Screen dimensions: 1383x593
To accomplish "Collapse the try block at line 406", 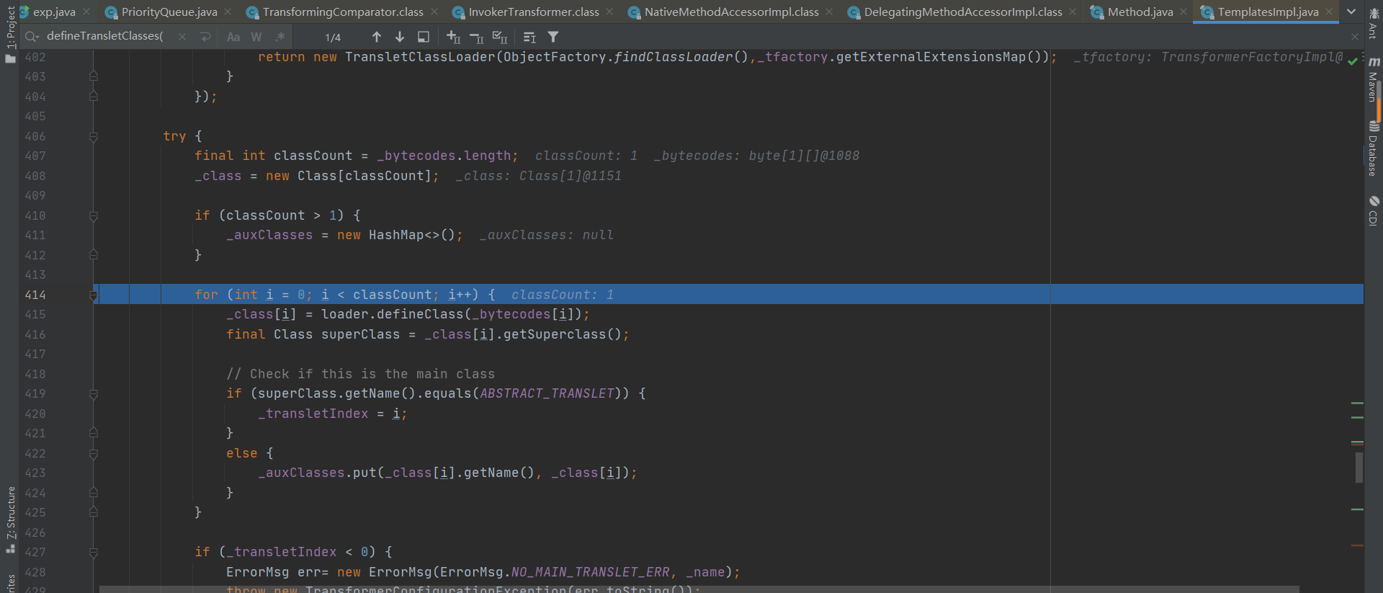I will click(93, 136).
